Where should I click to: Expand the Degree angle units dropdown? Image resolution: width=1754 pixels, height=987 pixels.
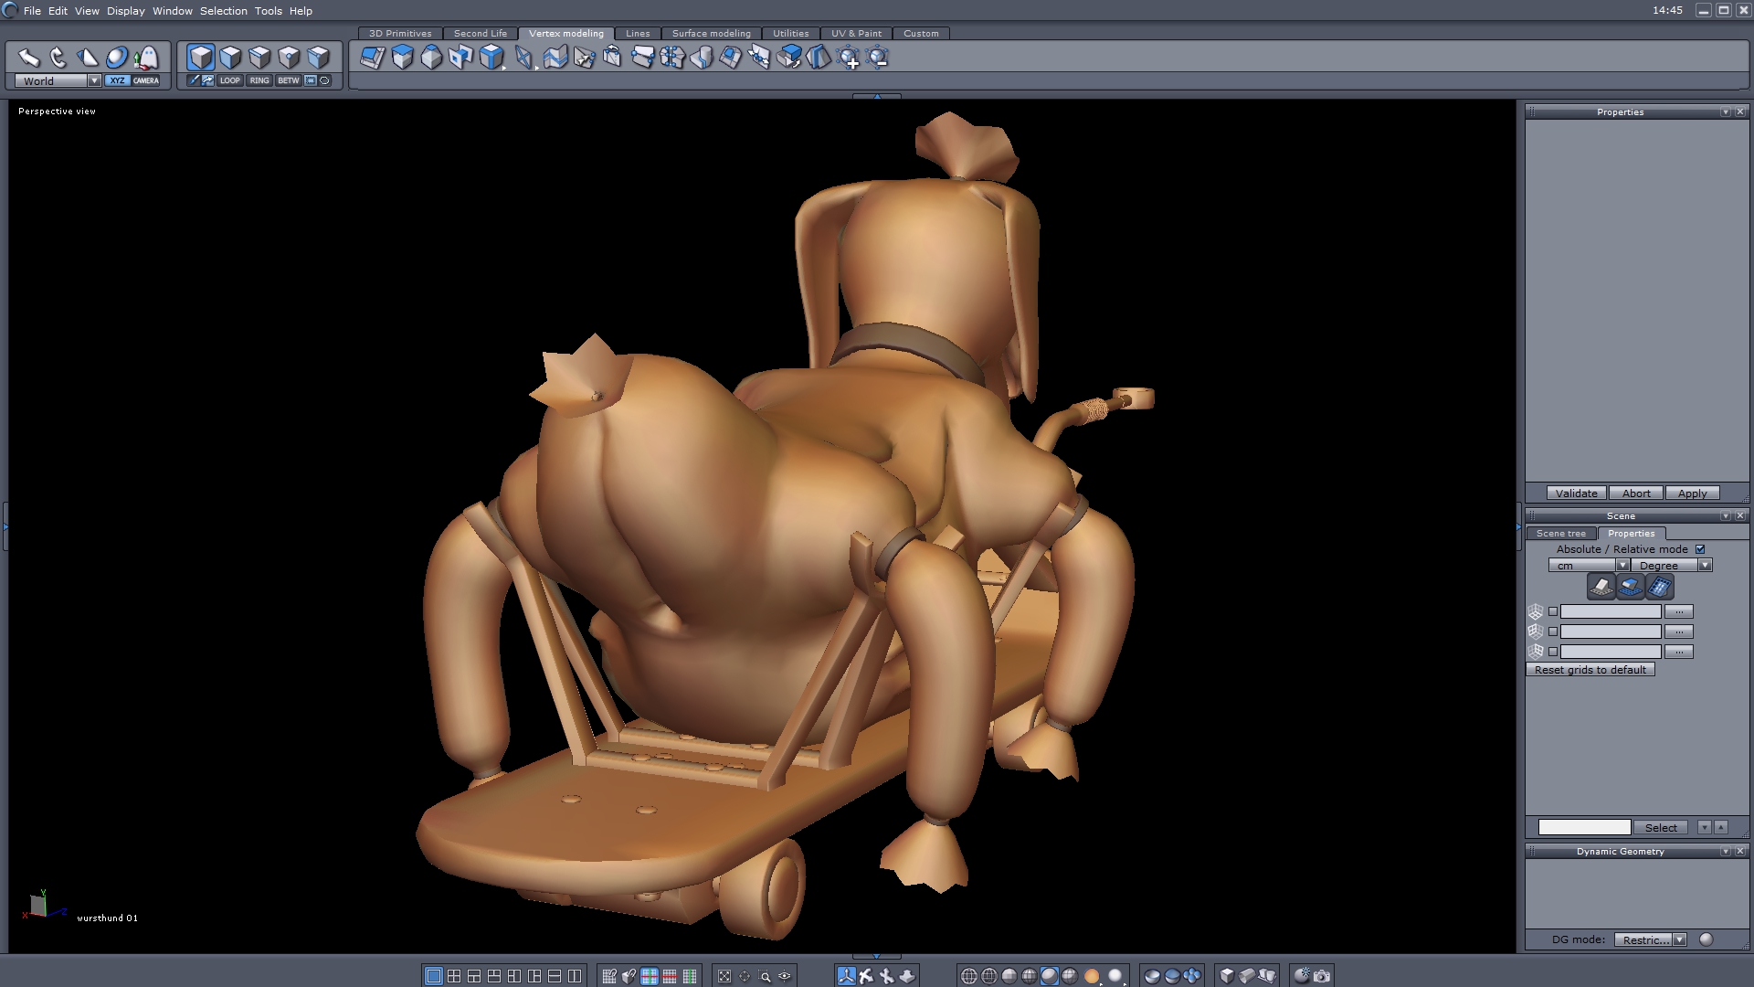coord(1705,566)
